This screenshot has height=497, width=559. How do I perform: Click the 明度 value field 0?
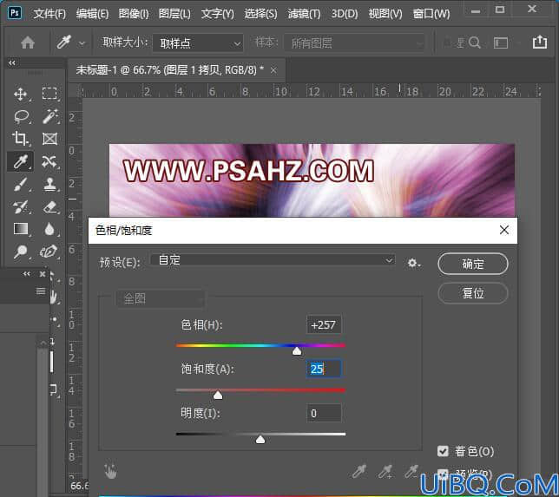coord(324,413)
